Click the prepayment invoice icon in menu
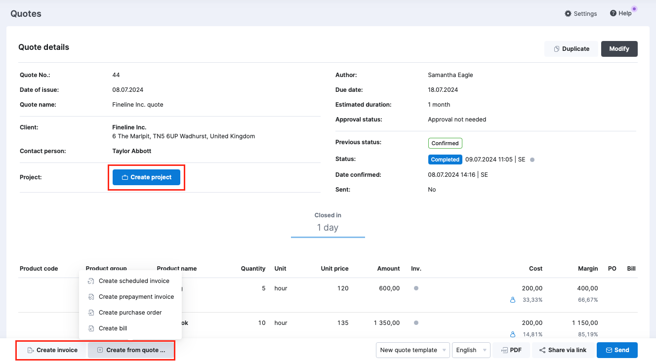 [x=91, y=297]
